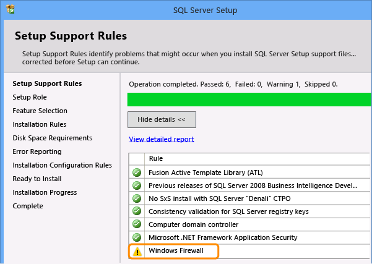Viewport: 372px width, 264px height.
Task: Collapse details with Hide details button
Action: click(161, 119)
